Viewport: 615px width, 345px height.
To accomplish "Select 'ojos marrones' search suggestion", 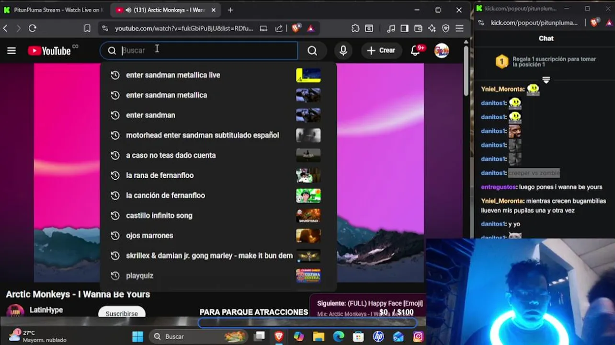I will click(218, 236).
